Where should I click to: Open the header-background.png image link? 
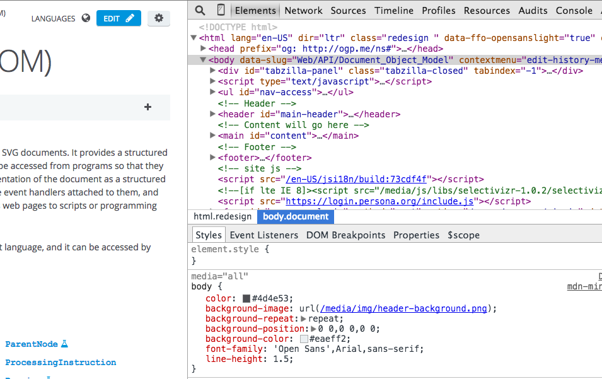click(x=403, y=308)
